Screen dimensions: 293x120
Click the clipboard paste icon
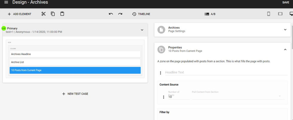tap(62, 14)
